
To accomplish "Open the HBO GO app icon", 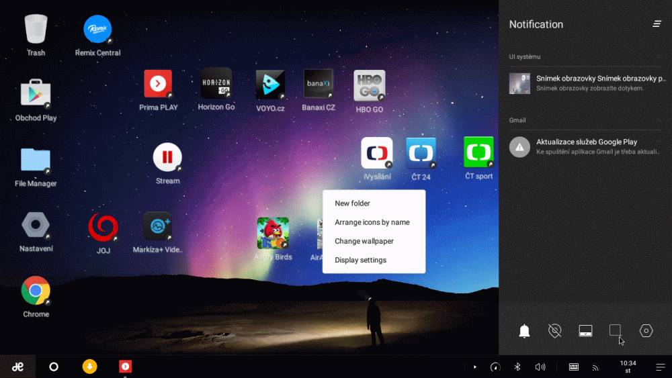I will (370, 85).
